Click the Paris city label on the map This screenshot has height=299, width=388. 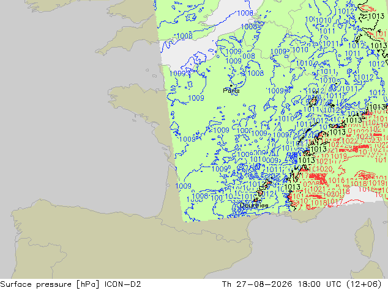point(231,91)
